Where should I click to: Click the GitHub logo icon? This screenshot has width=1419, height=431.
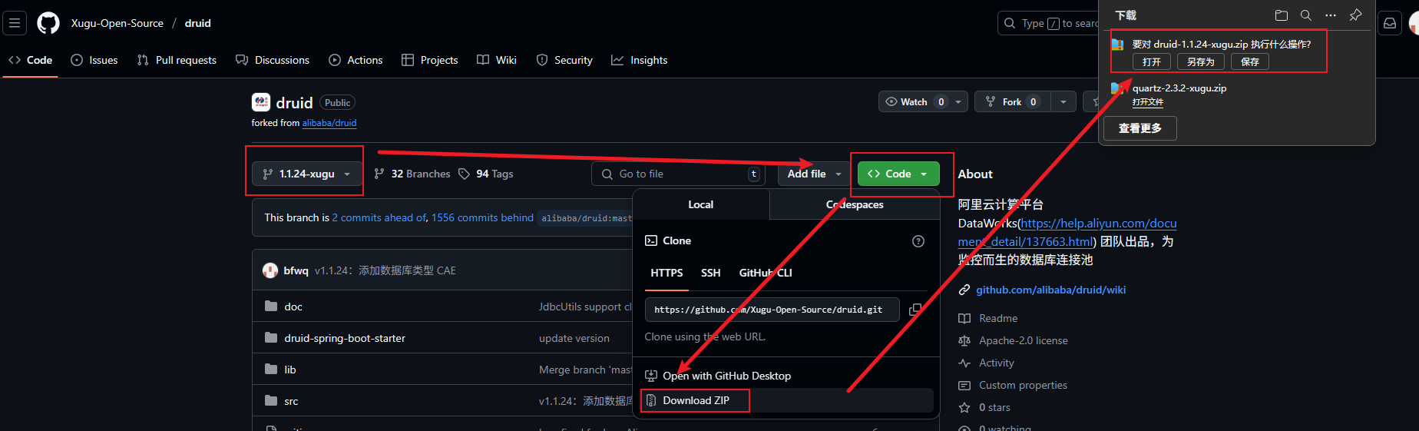48,23
